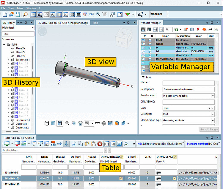Toggle the blue down arrow button in table toolbar

pos(66,144)
